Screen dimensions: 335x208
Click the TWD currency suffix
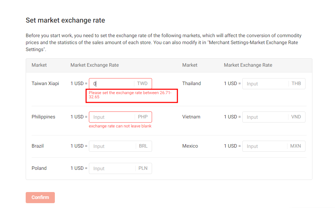pos(142,84)
